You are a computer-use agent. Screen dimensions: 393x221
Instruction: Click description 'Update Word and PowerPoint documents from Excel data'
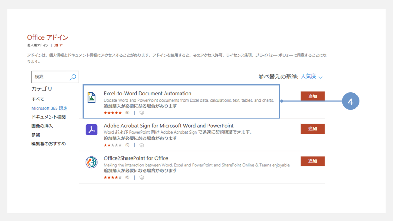(189, 100)
